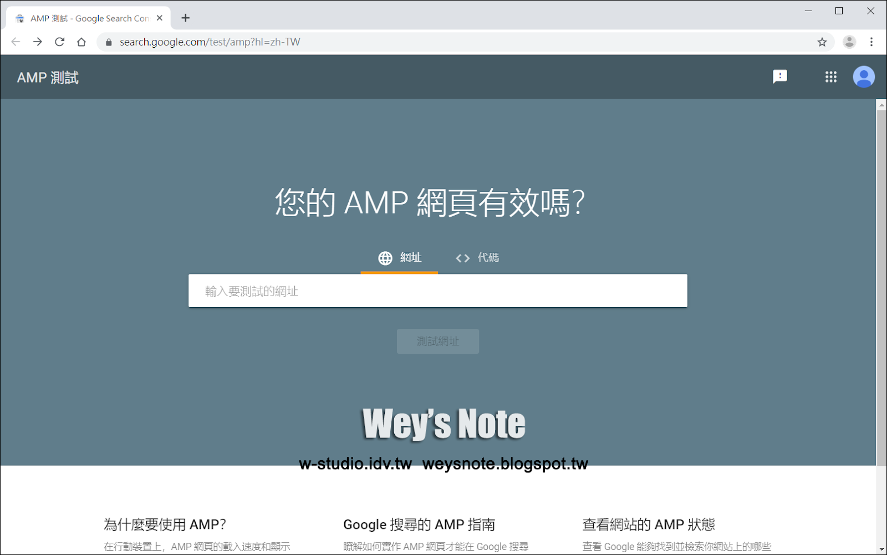887x555 pixels.
Task: Go to the browser home page
Action: point(81,42)
